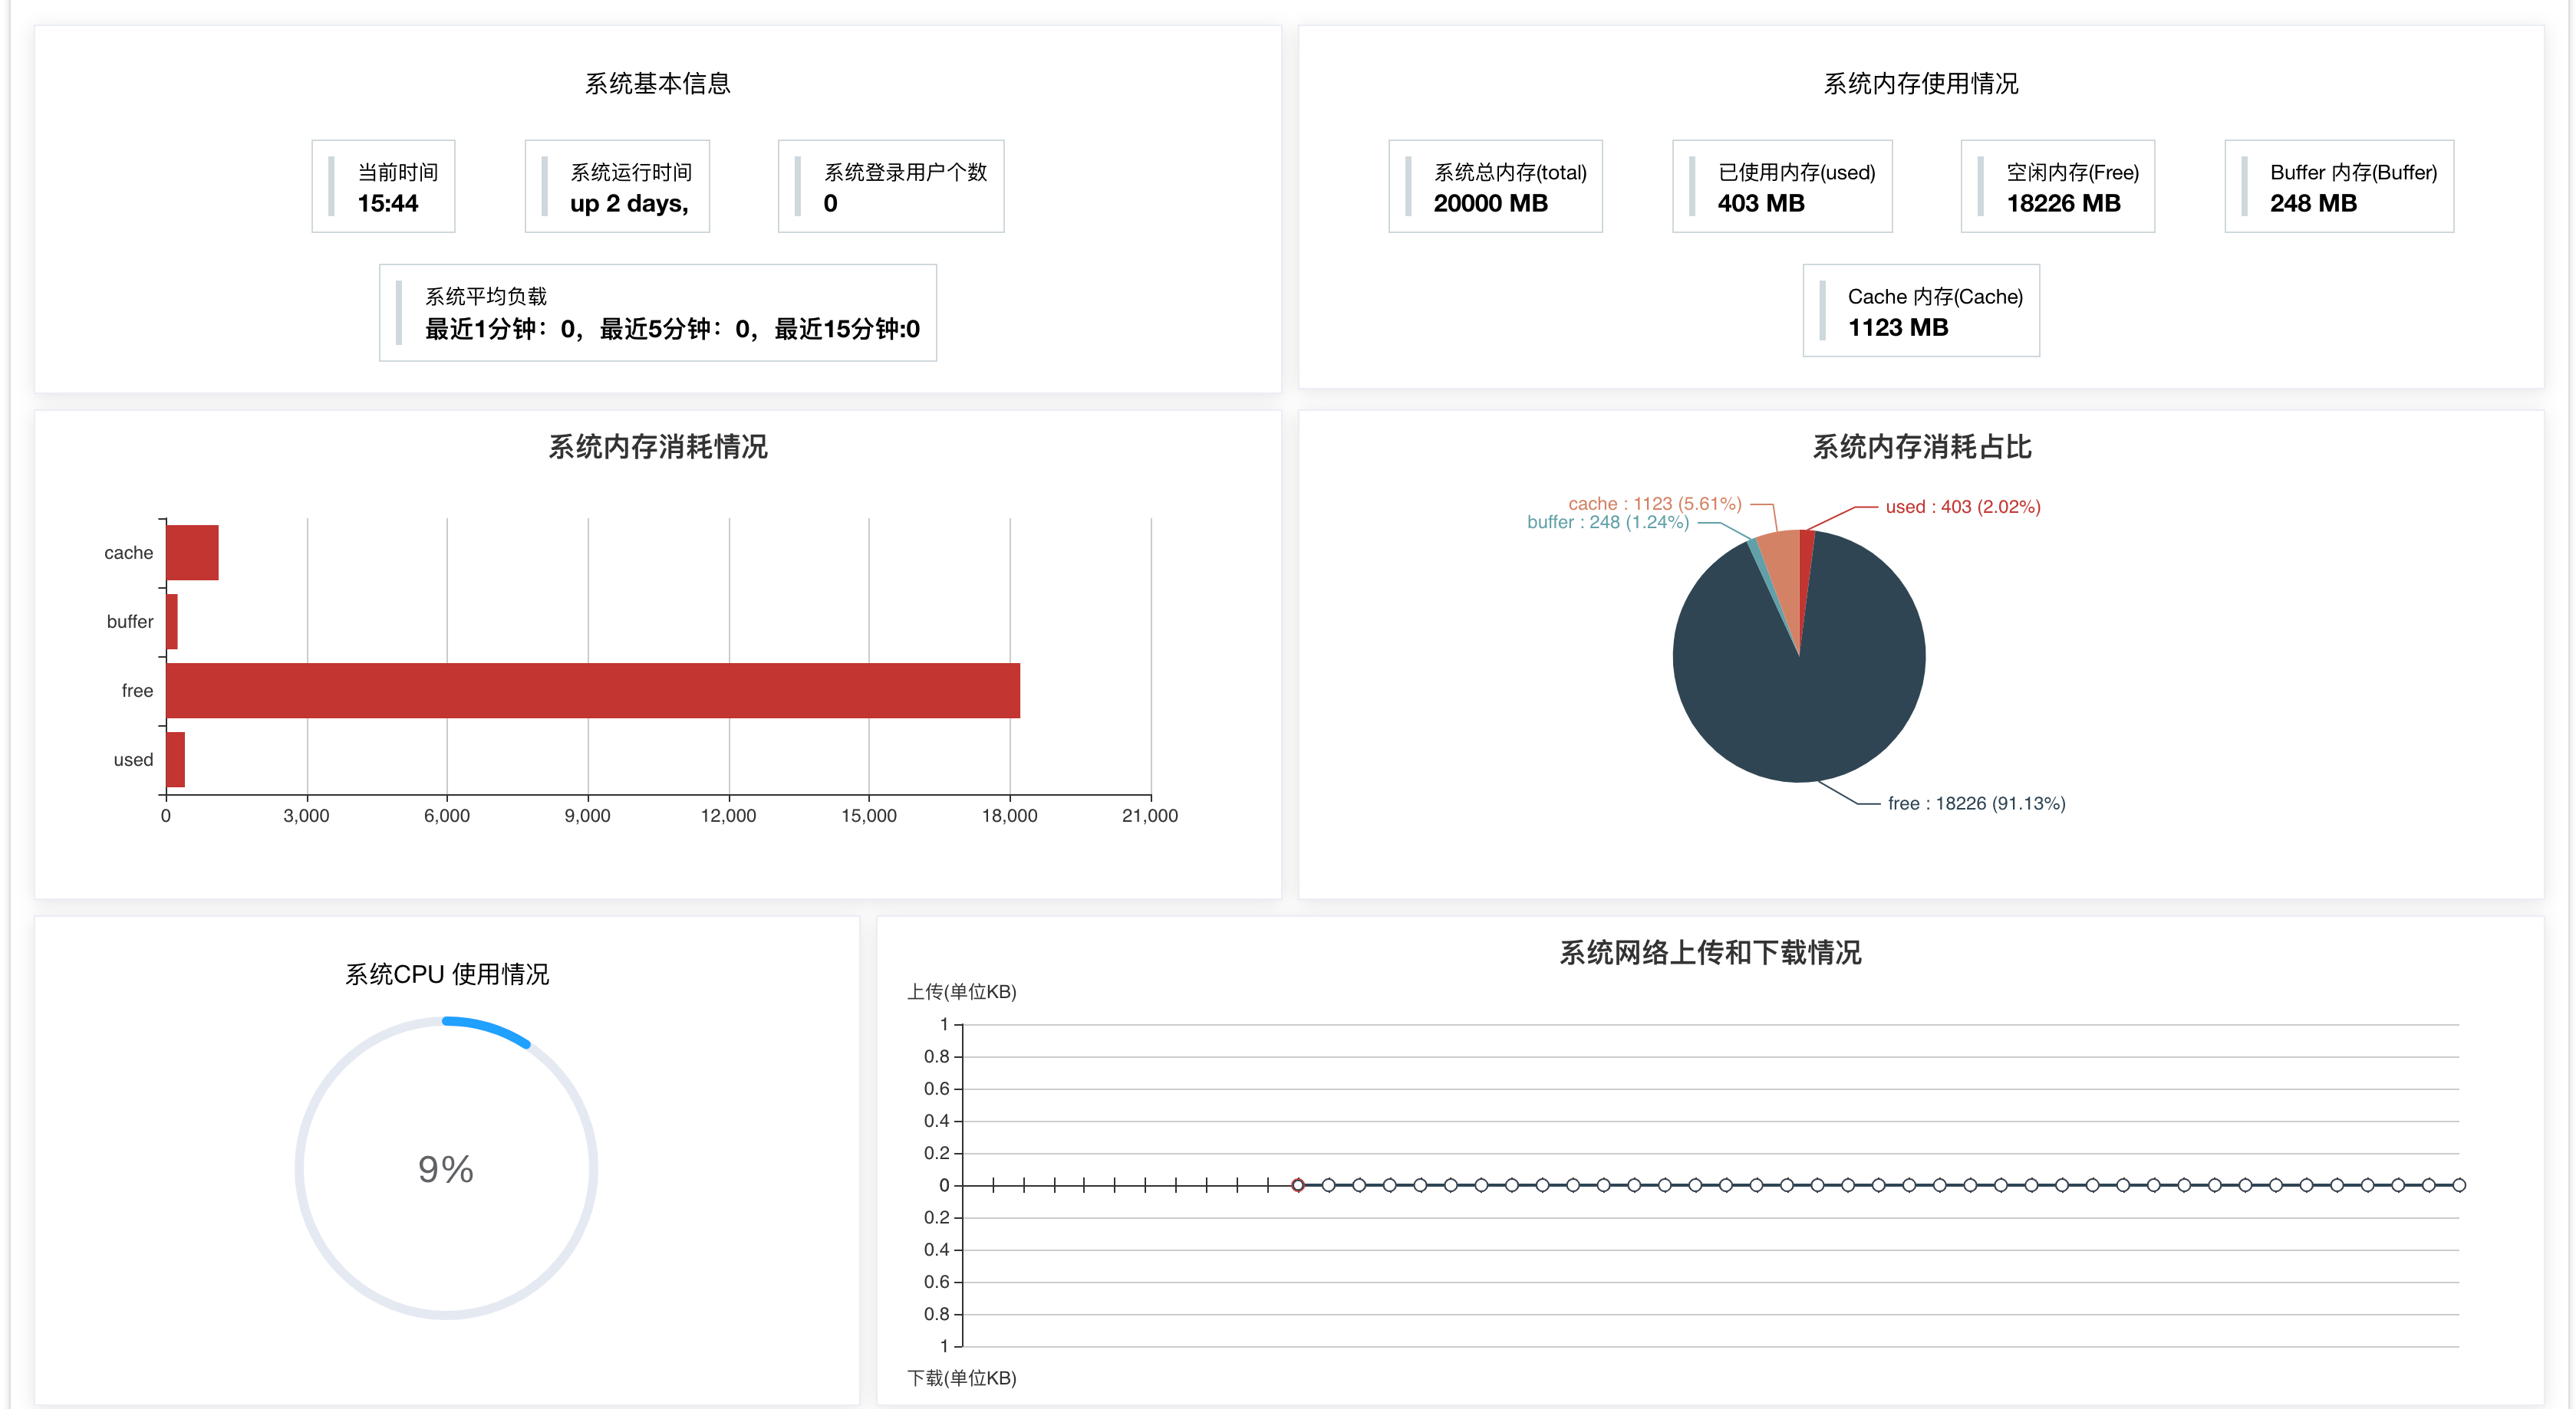Click the cache bar in memory chart
The image size is (2576, 1409).
pos(192,553)
